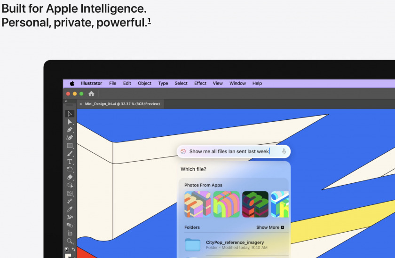Select the Eraser tool
The height and width of the screenshot is (258, 395).
[70, 177]
